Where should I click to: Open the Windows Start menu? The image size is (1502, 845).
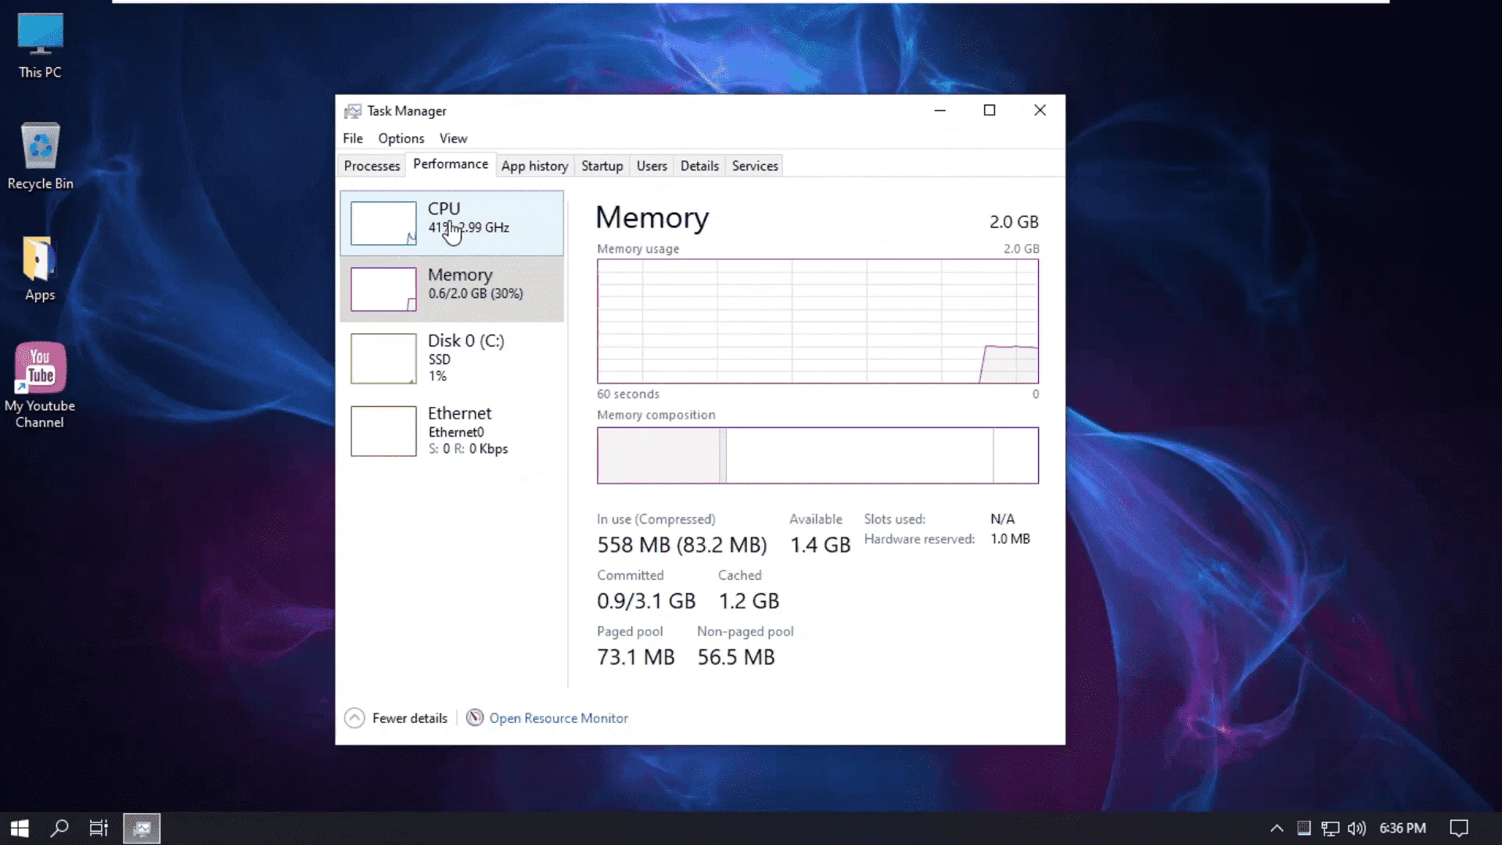click(20, 828)
